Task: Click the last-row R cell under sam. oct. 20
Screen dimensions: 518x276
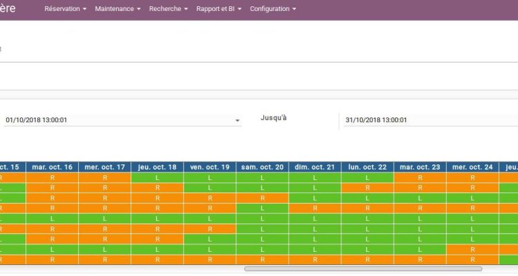Action: (262, 260)
